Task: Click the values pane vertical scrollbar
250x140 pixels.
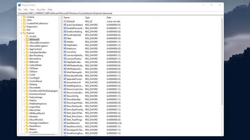Action: [x=222, y=62]
